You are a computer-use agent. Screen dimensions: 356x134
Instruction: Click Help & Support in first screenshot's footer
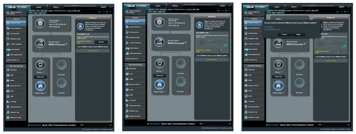(x=36, y=125)
